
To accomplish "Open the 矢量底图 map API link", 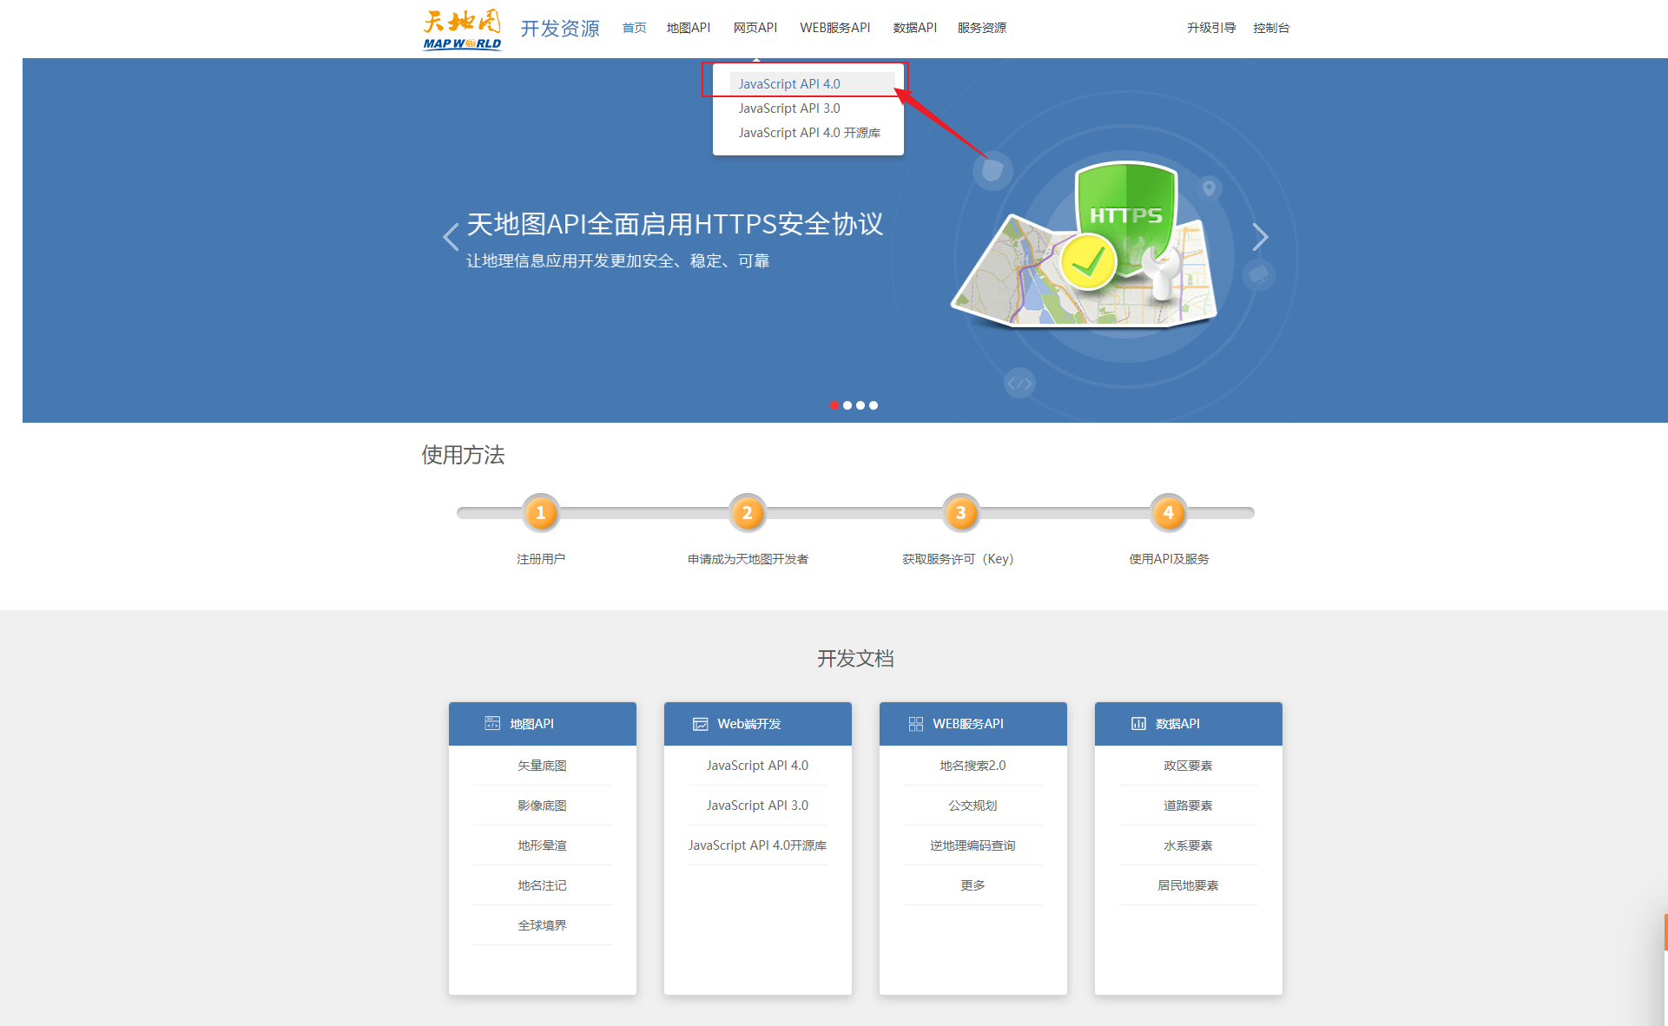I will 542,766.
